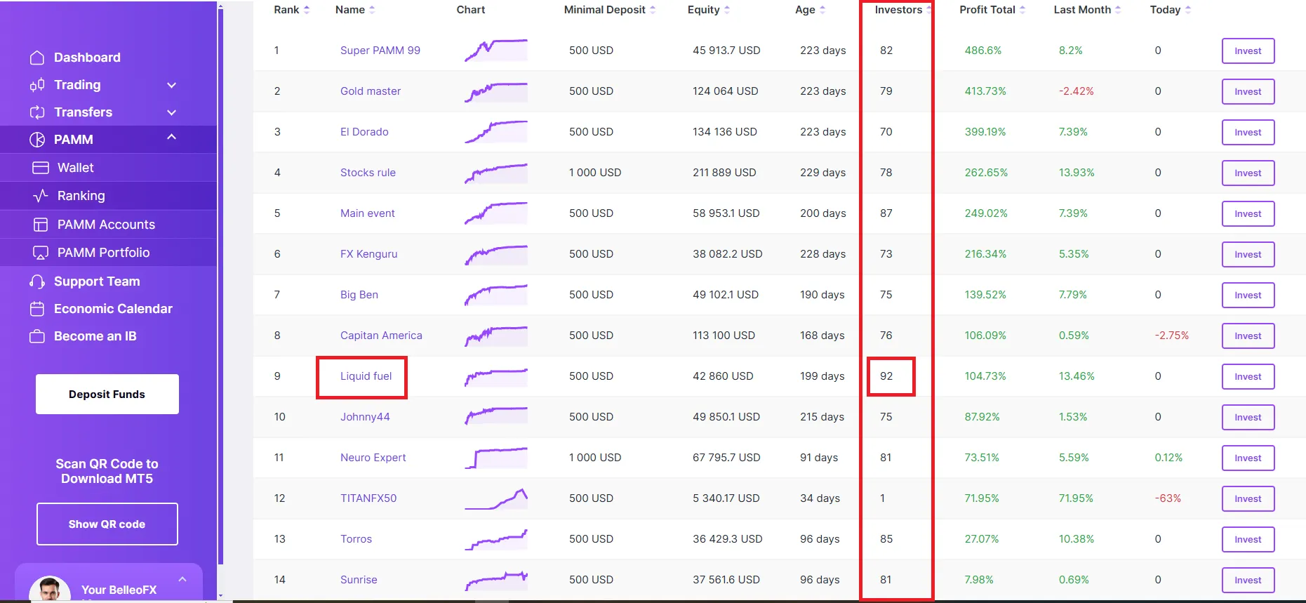Open the Liquid fuel account link
The width and height of the screenshot is (1306, 603).
coord(366,376)
